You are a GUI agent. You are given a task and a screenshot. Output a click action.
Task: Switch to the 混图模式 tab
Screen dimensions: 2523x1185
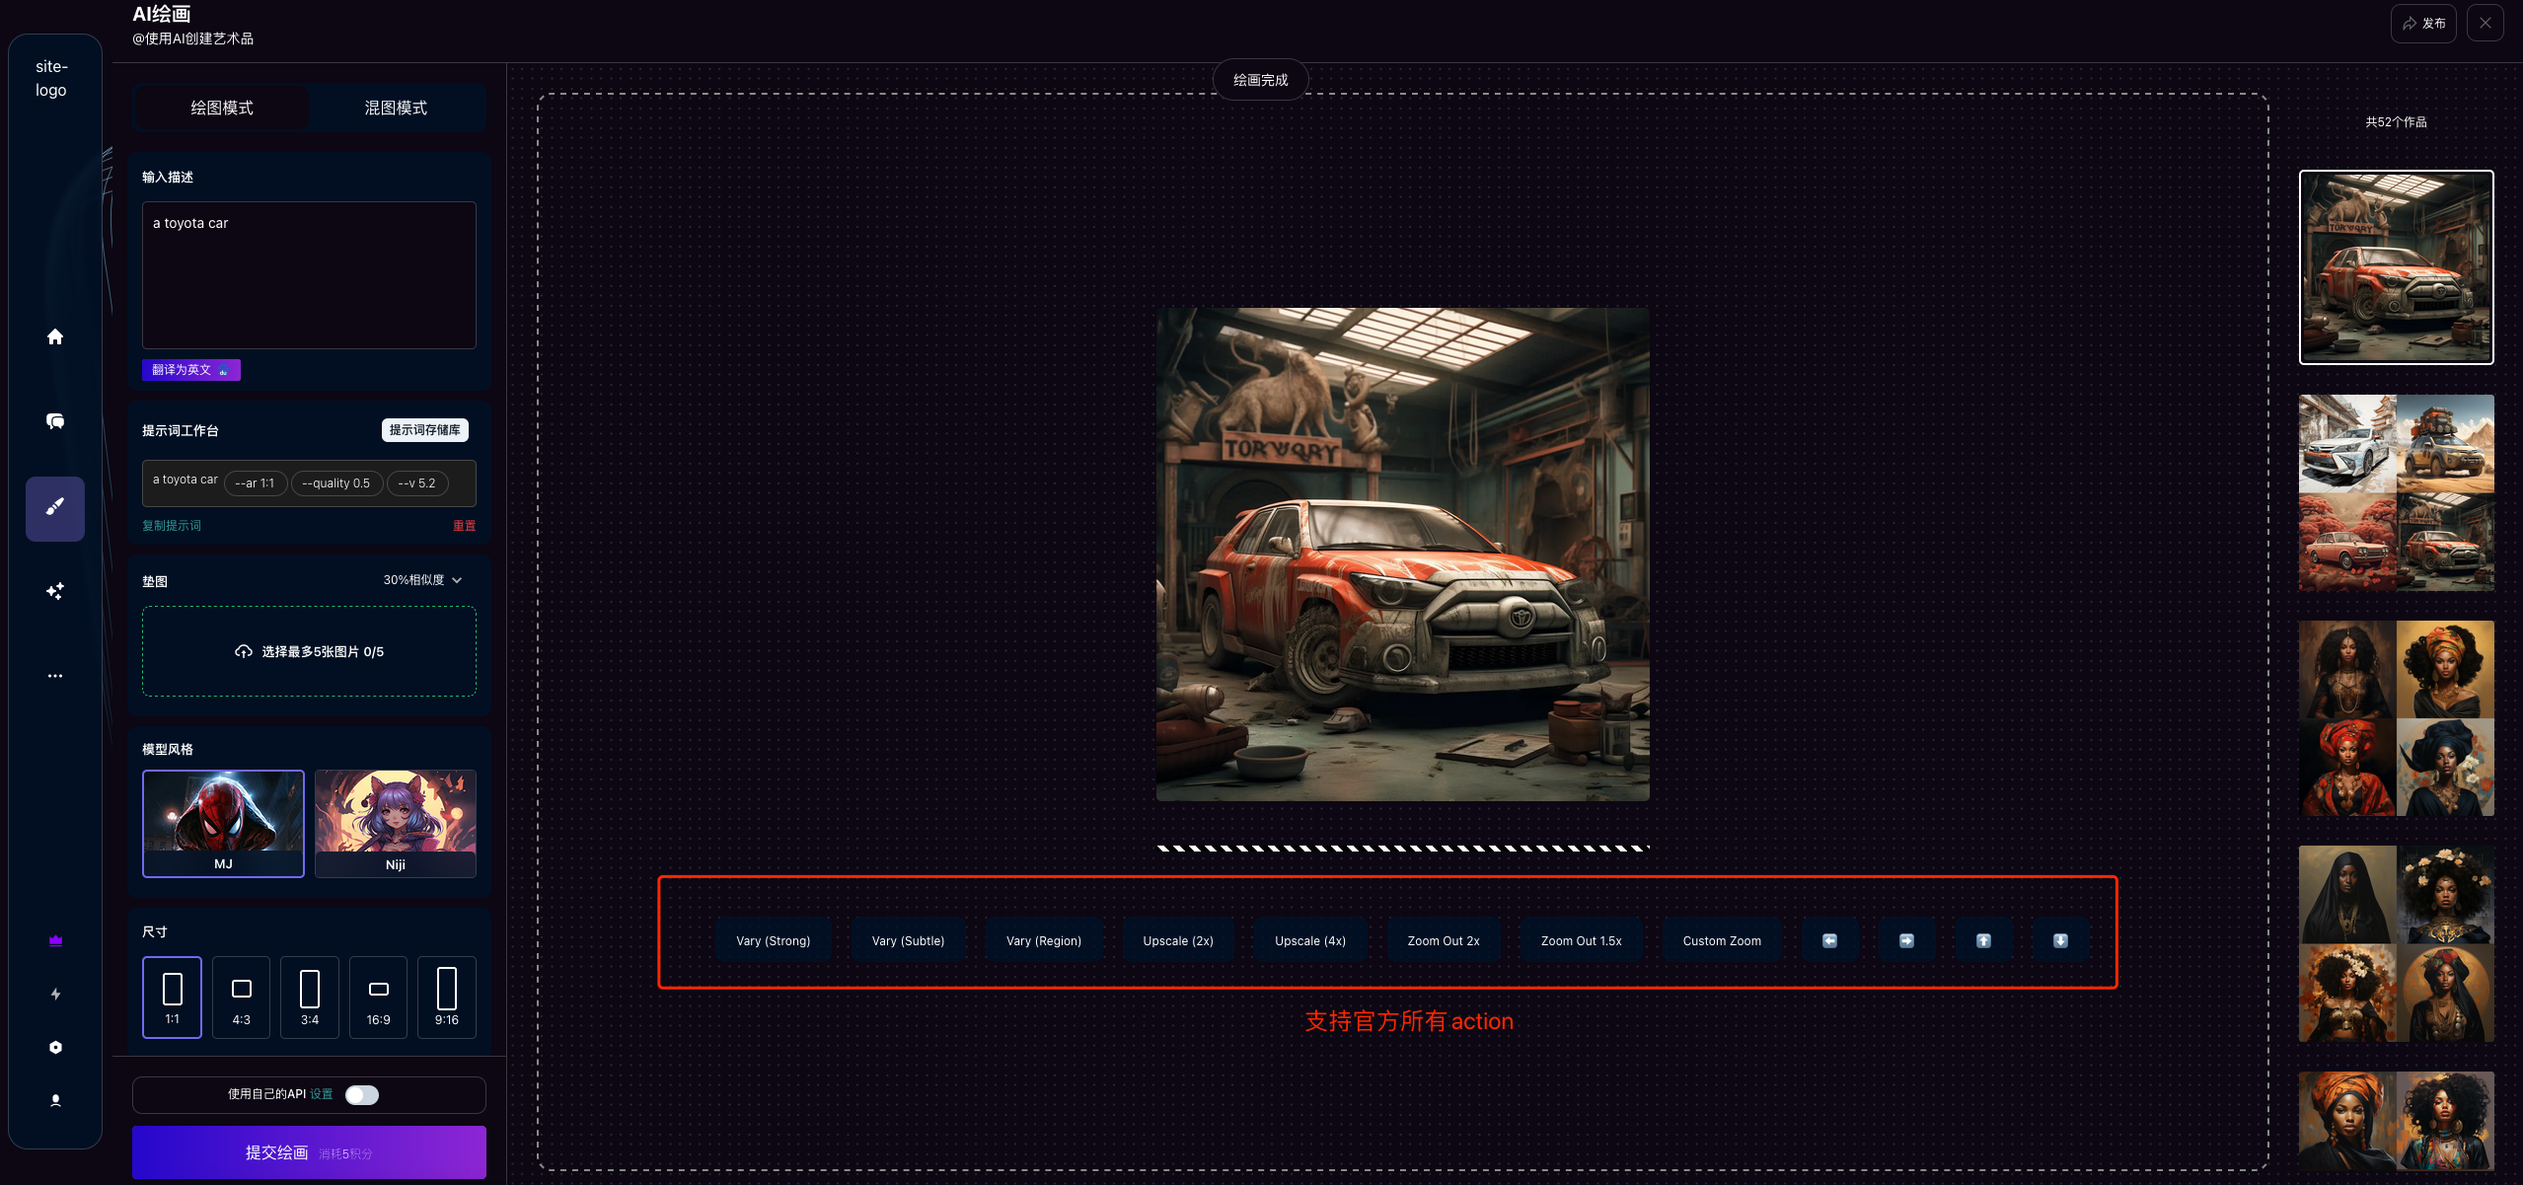(396, 108)
